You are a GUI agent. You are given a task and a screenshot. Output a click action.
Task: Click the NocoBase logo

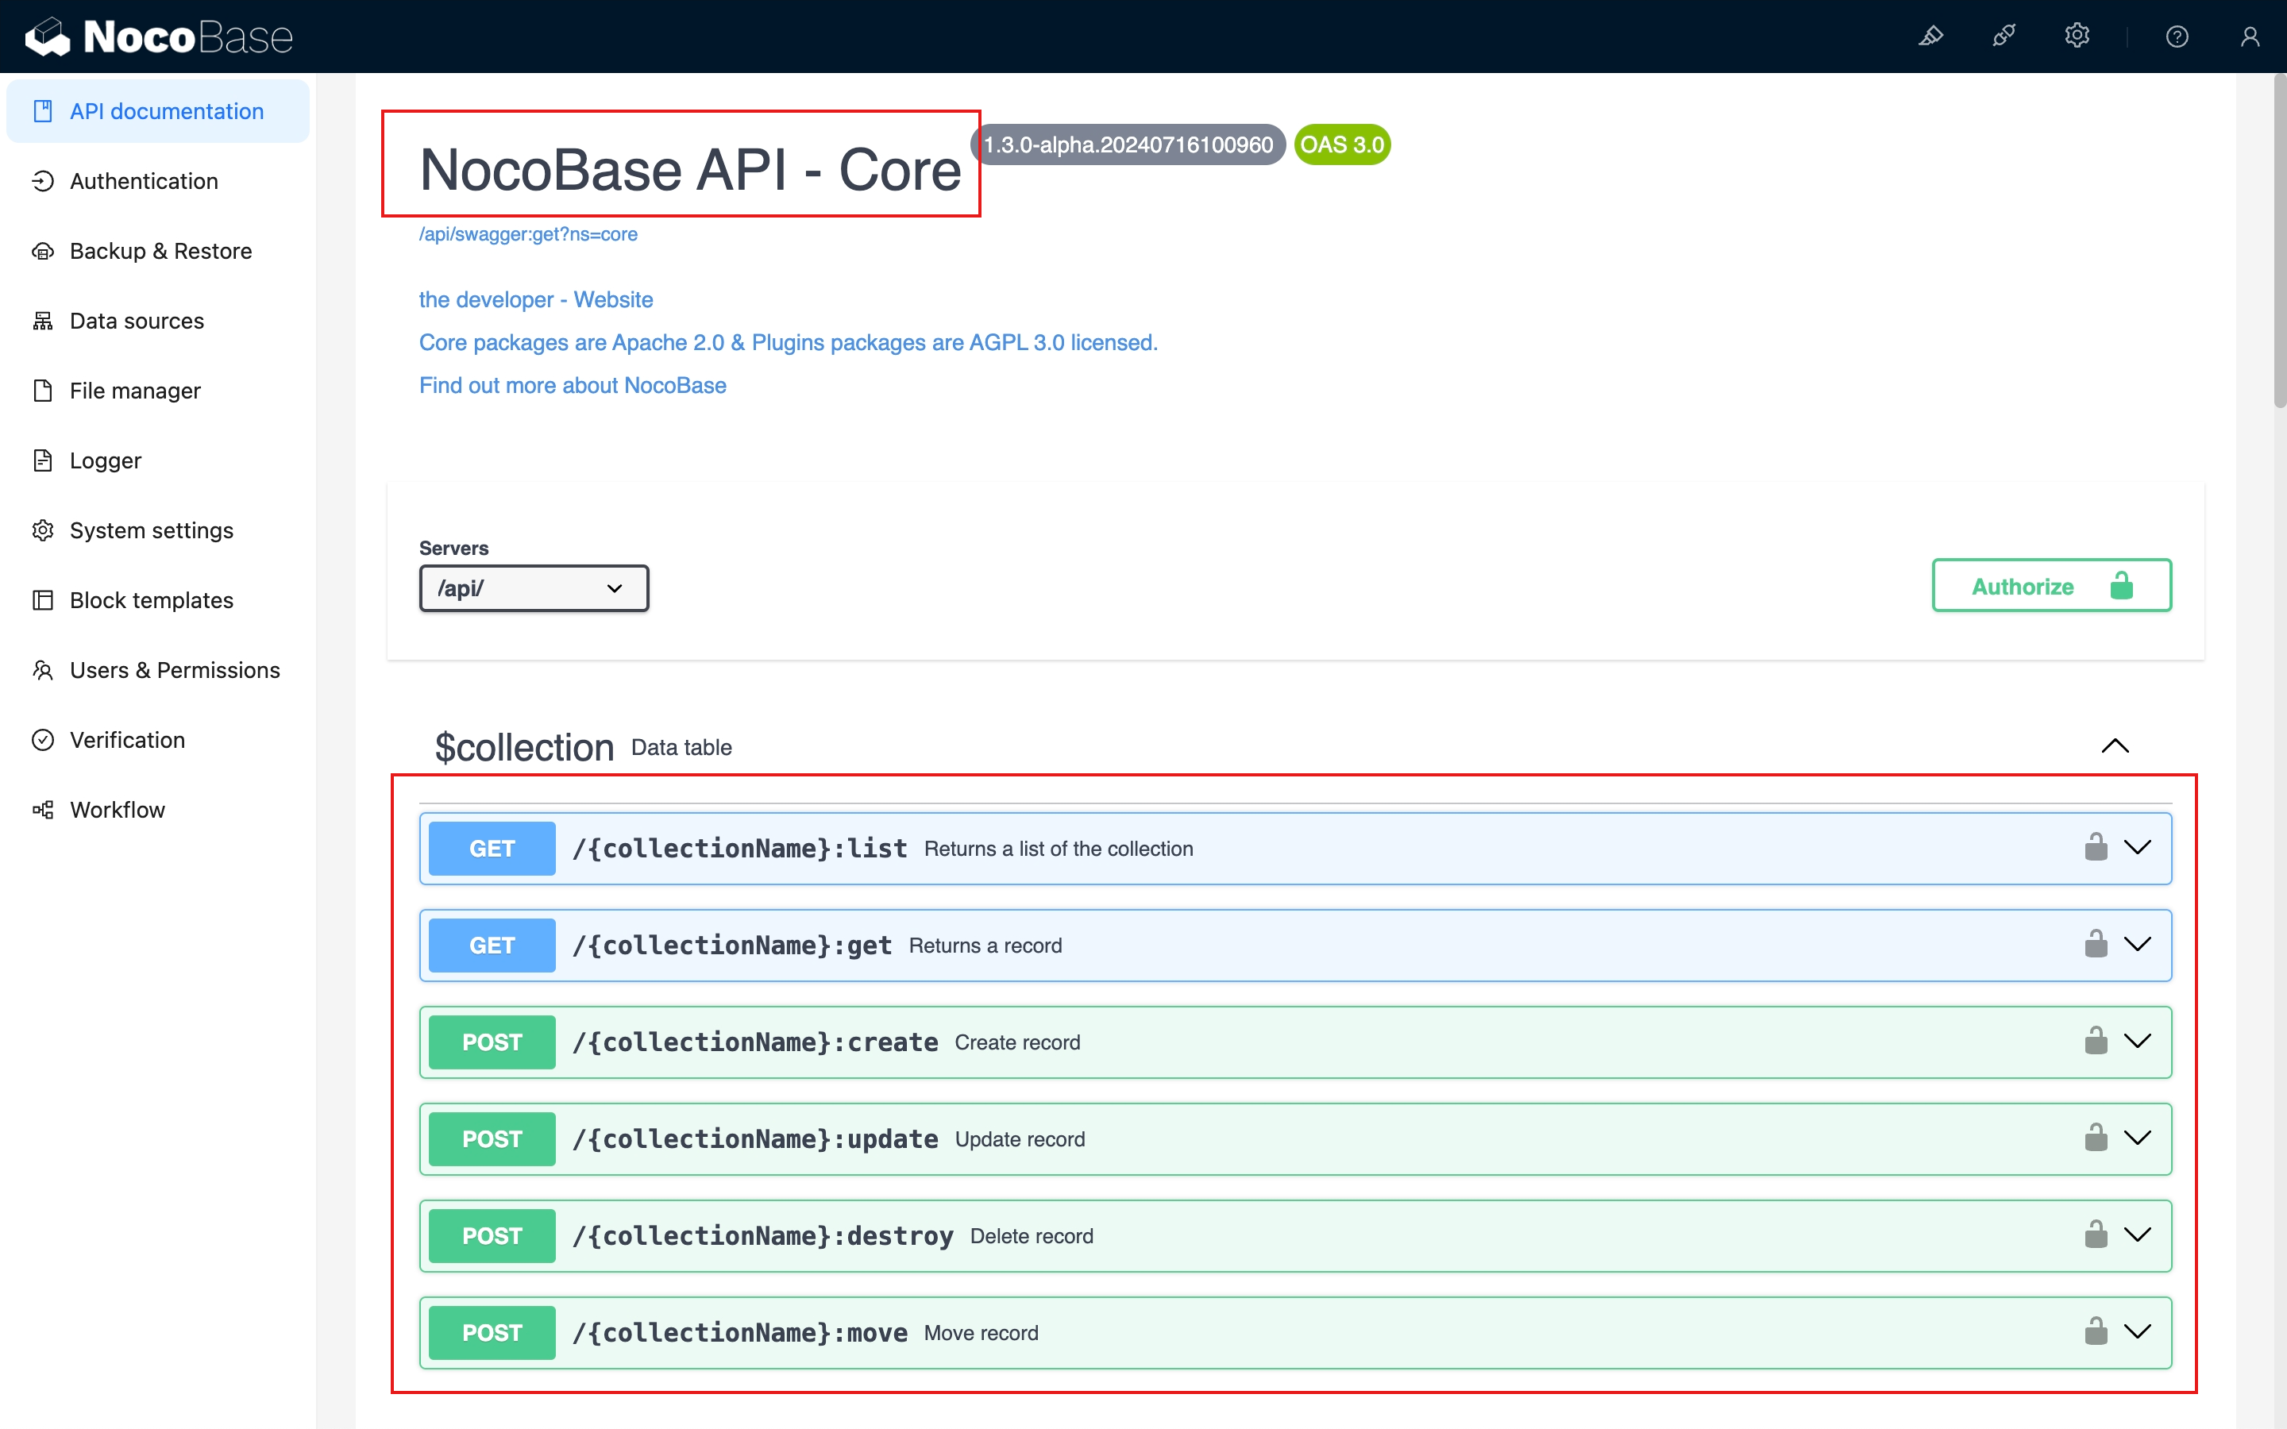click(159, 36)
